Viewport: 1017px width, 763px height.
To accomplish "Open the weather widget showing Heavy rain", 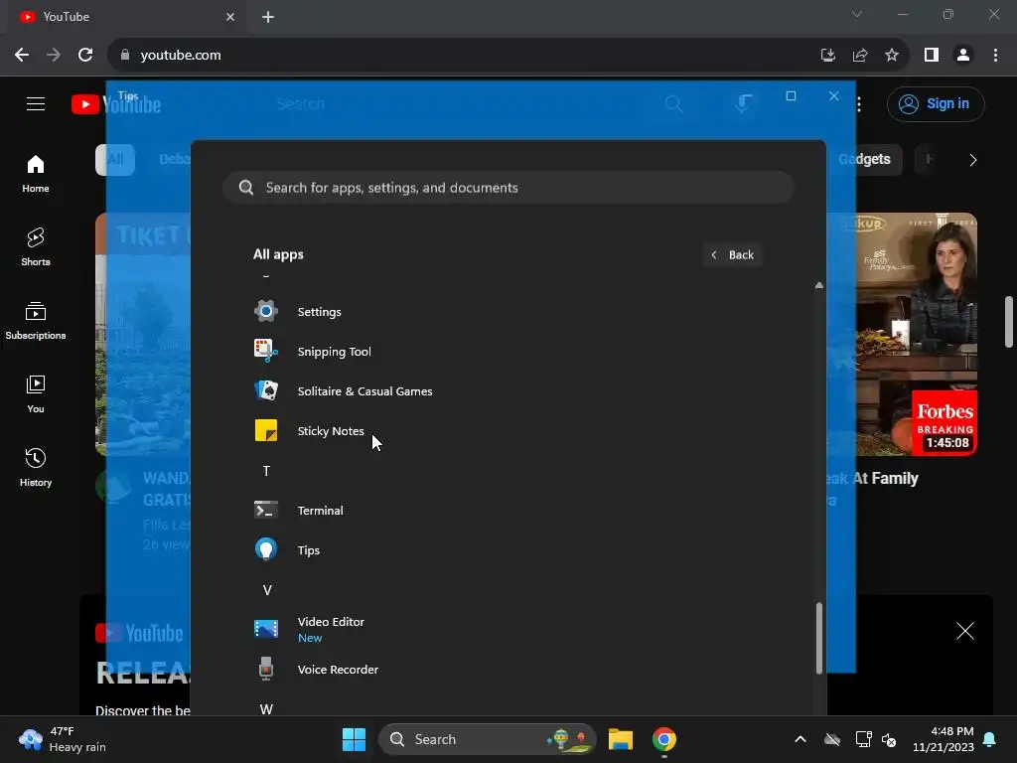I will coord(63,739).
